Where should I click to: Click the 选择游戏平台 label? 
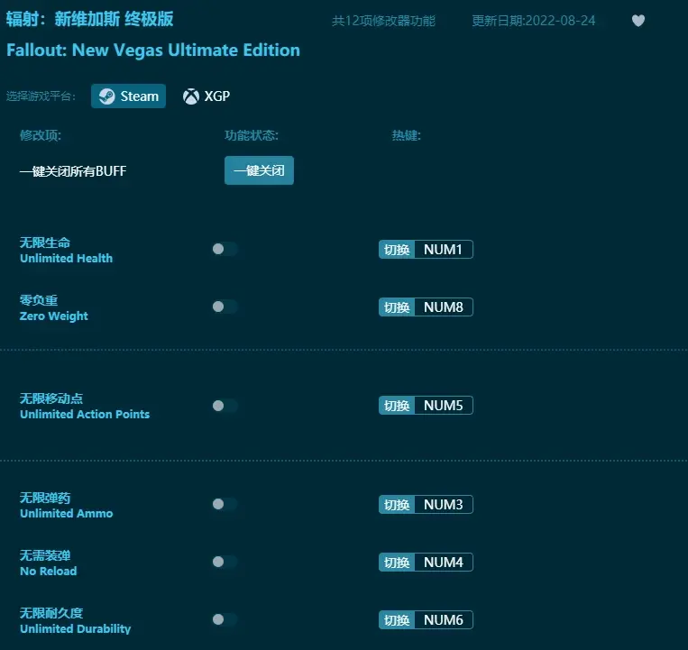tap(41, 96)
